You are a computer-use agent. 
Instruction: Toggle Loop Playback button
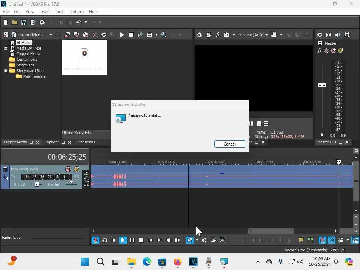coord(104,240)
